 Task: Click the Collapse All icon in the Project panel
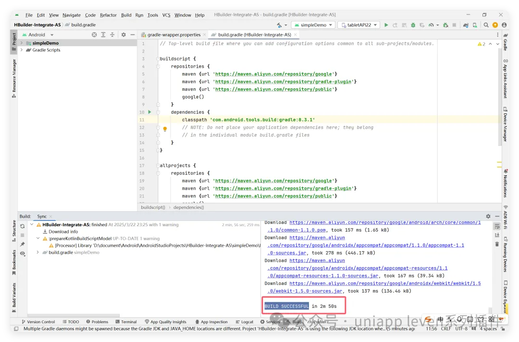click(112, 35)
